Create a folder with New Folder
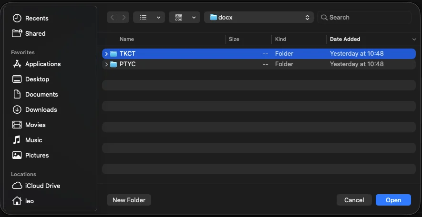 pos(129,200)
